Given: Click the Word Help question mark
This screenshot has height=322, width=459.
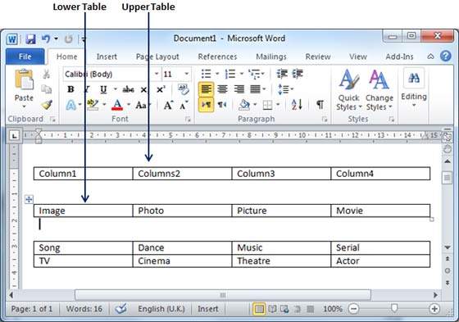Looking at the screenshot, I should [x=446, y=56].
